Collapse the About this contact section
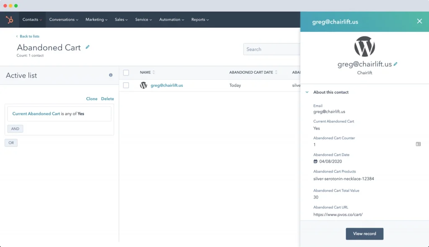 (308, 92)
